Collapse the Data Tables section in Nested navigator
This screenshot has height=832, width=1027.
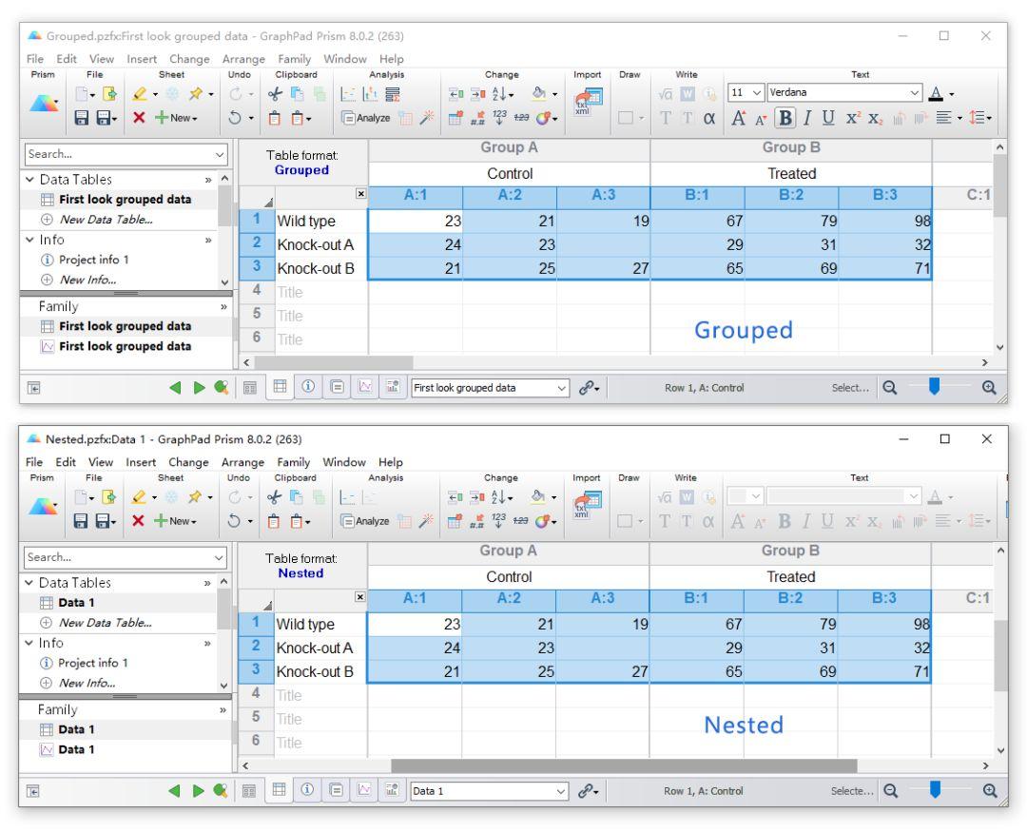point(29,582)
